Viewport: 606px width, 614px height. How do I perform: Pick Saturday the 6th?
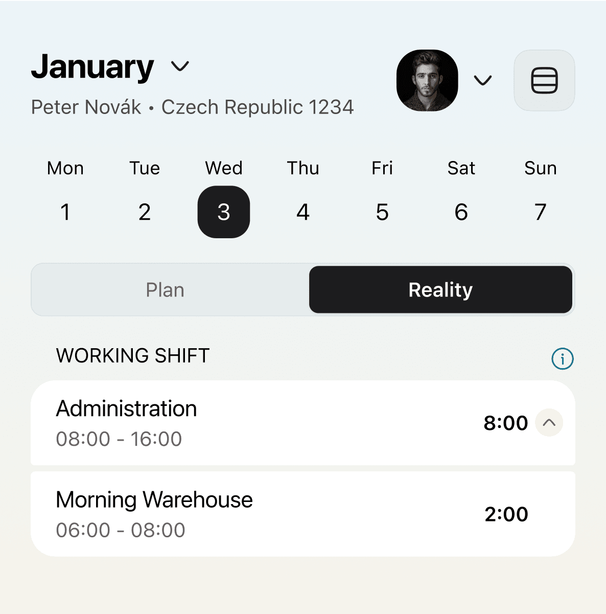point(461,212)
